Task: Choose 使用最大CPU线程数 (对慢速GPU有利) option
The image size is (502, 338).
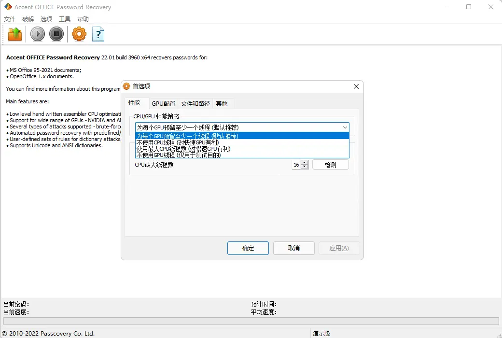Action: click(242, 149)
